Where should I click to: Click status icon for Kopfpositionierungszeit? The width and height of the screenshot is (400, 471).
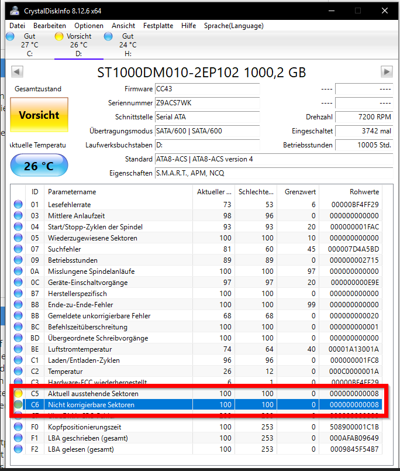click(x=18, y=427)
